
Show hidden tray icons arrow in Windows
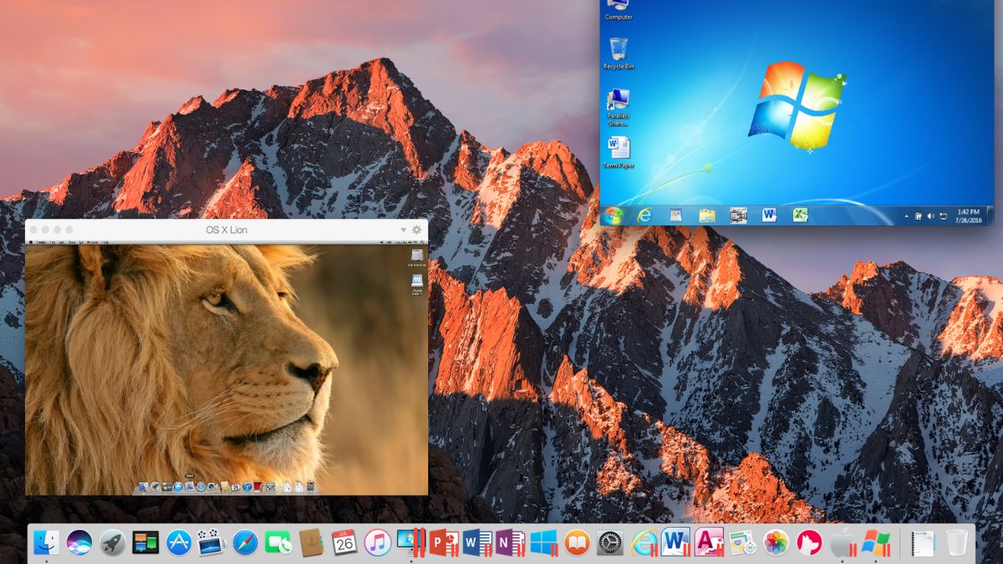tap(906, 216)
